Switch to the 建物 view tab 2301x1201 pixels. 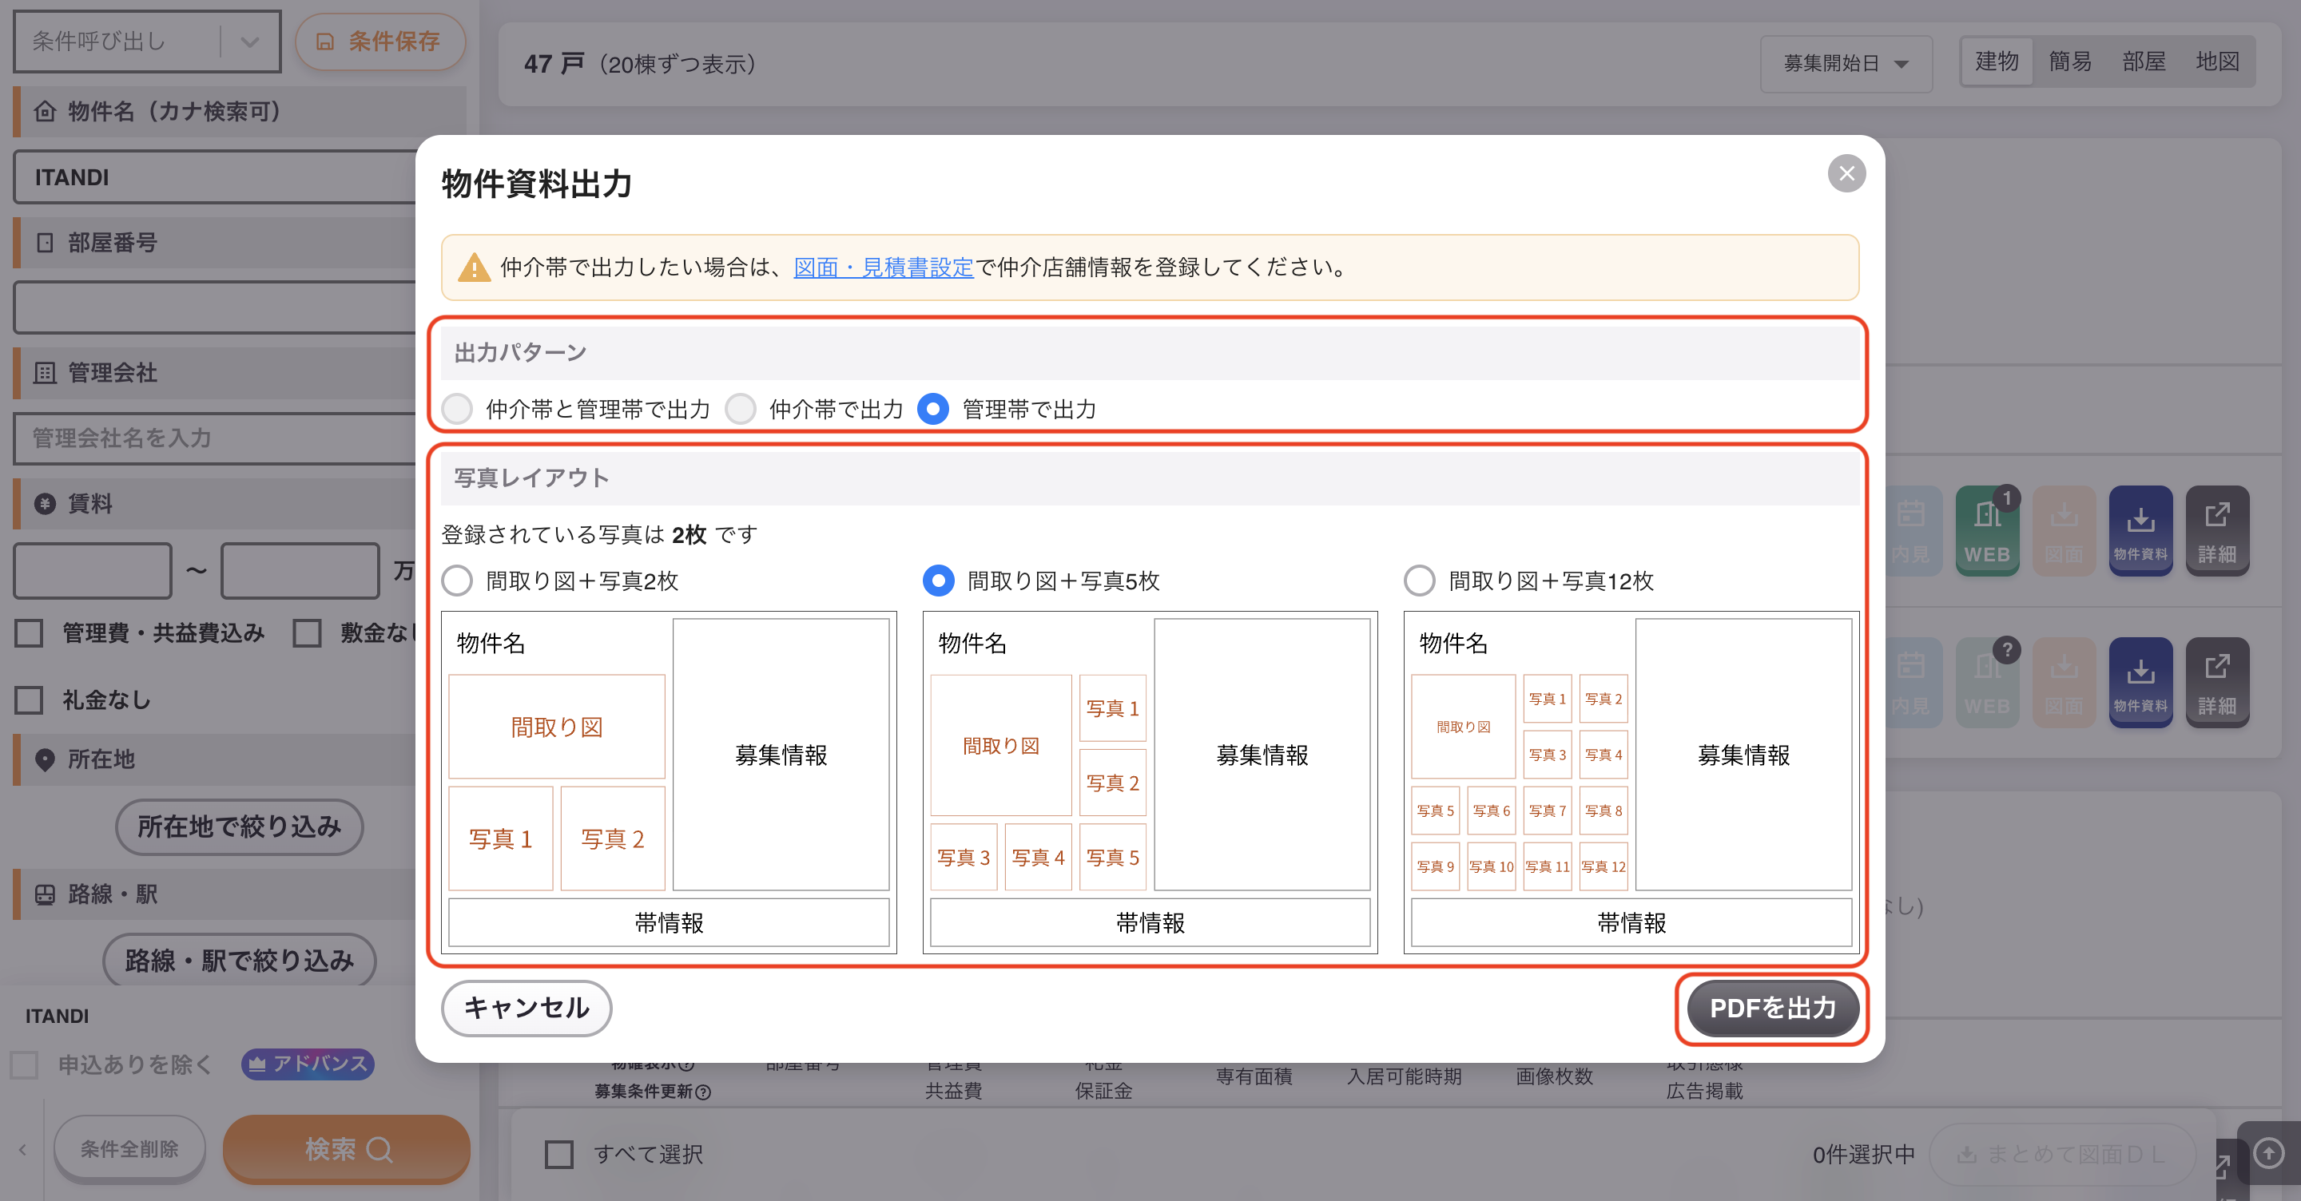coord(1997,61)
